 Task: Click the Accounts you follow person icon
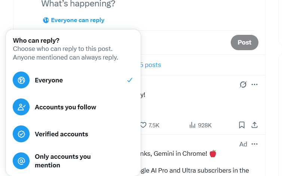click(x=21, y=107)
